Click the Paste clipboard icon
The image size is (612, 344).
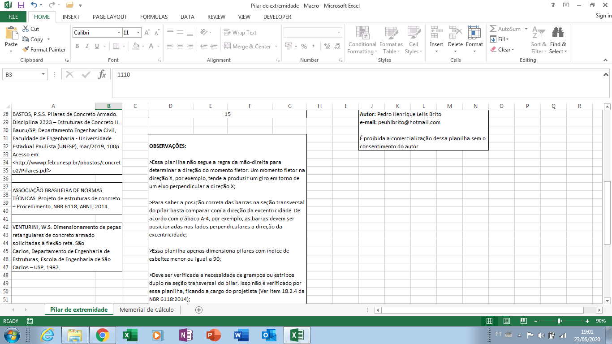point(11,34)
